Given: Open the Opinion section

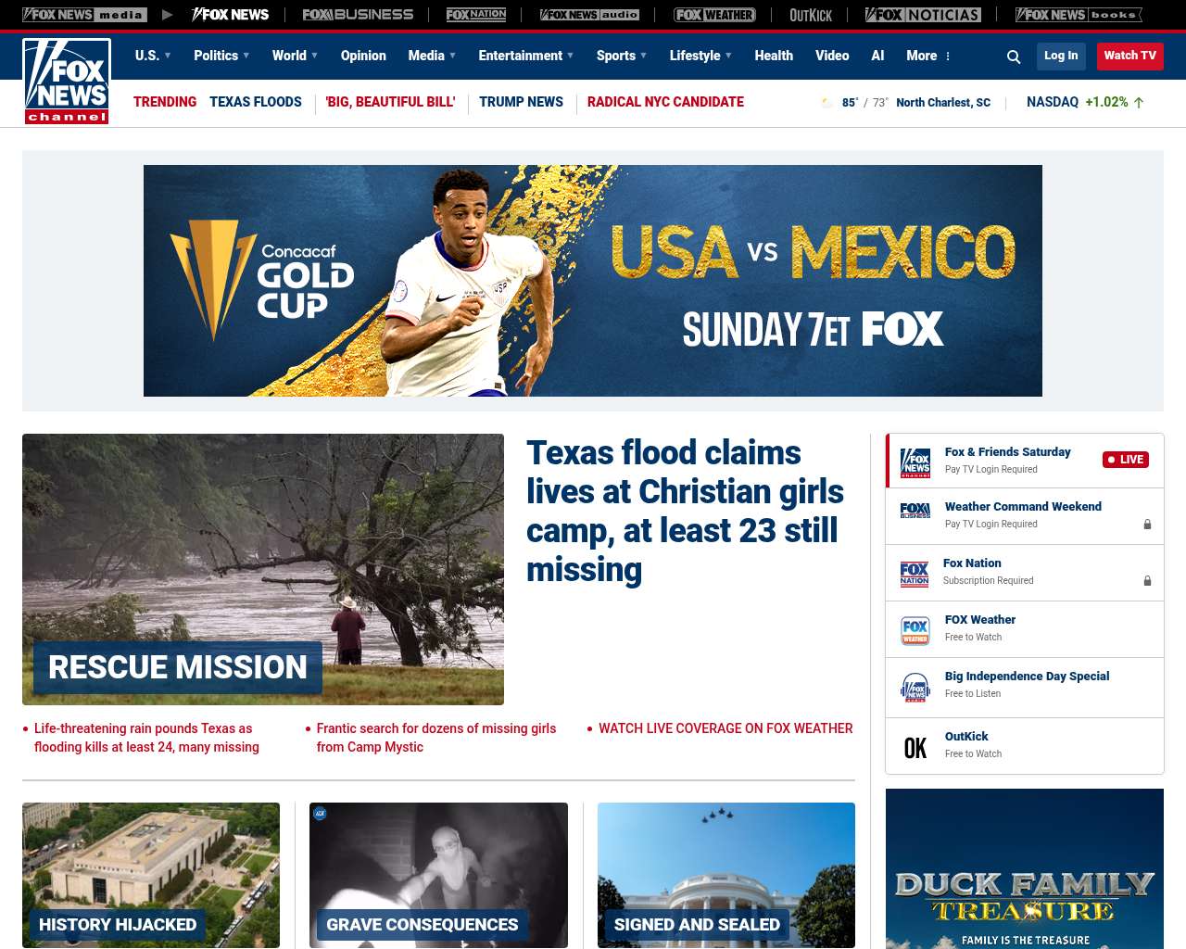Looking at the screenshot, I should point(363,56).
